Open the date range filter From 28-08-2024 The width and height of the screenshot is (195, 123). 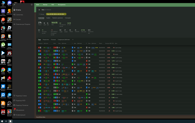coord(56,14)
